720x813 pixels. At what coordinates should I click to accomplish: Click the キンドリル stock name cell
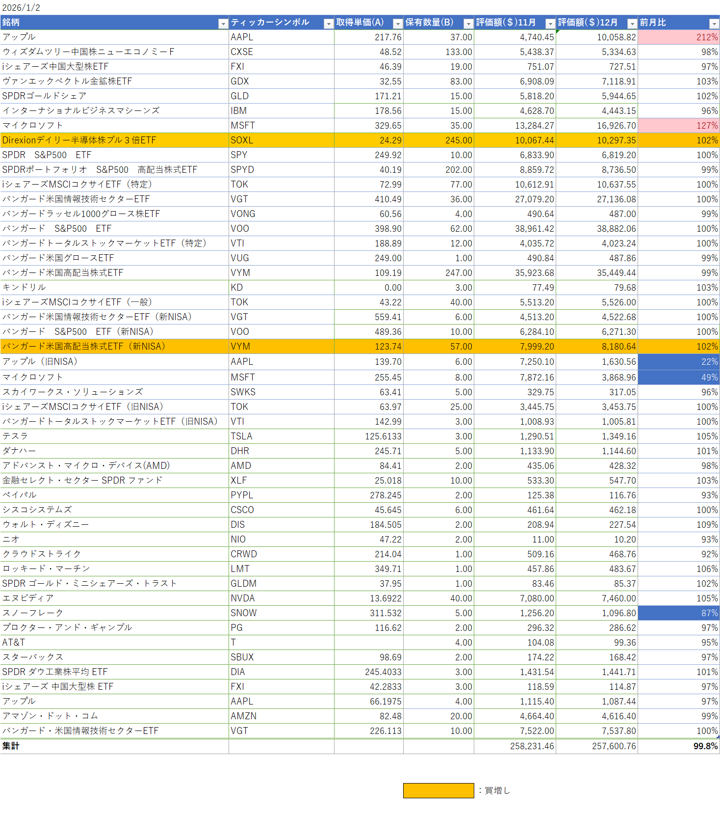(x=114, y=288)
